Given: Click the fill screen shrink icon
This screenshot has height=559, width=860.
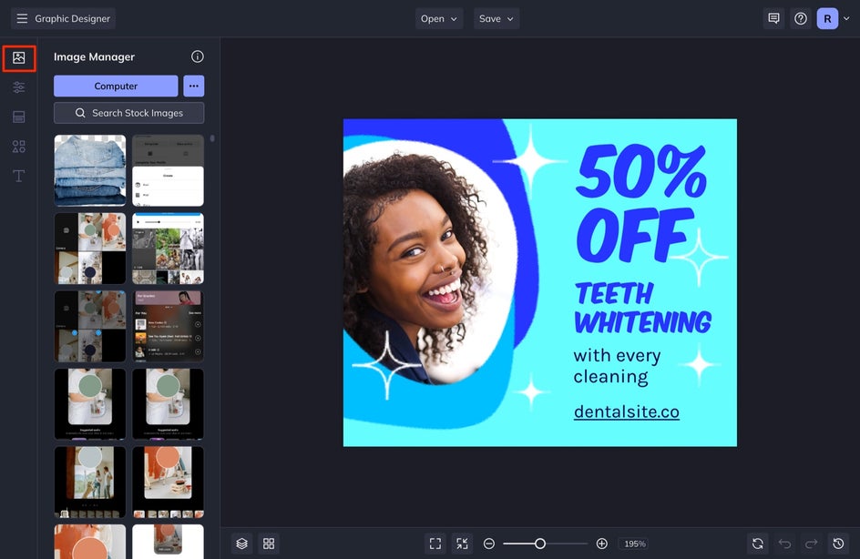Looking at the screenshot, I should pyautogui.click(x=463, y=544).
